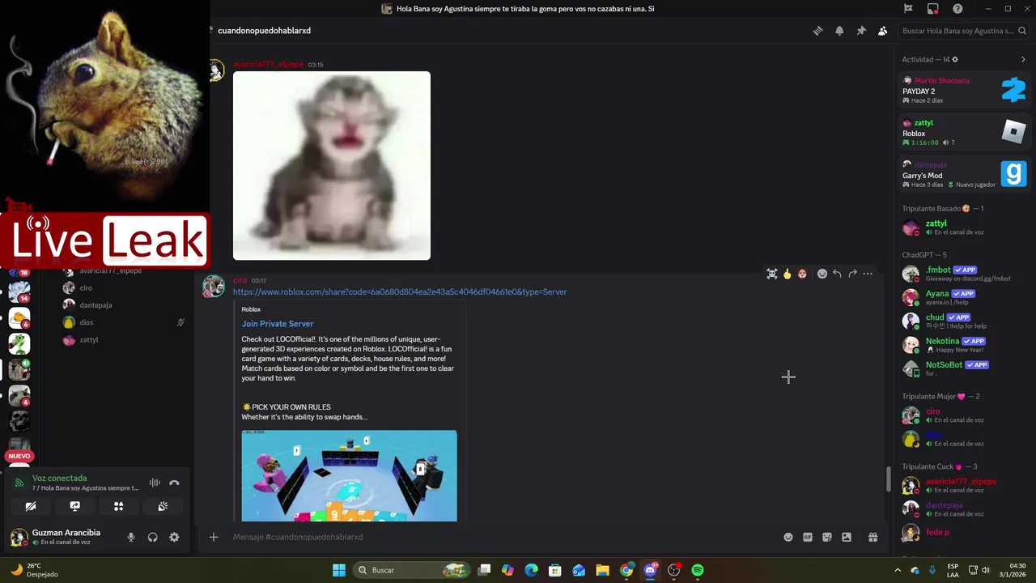This screenshot has height=583, width=1036.
Task: Turn on camera in voice panel
Action: click(31, 506)
